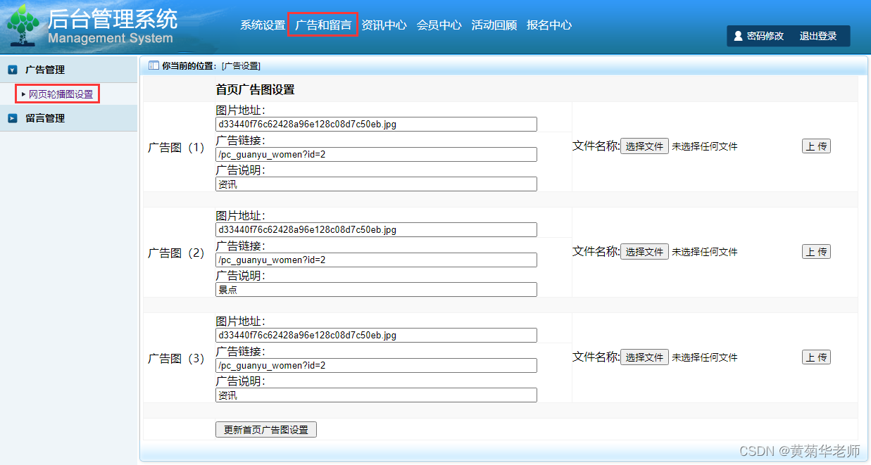Click 选择文件 button for 广告图（2）

(x=644, y=252)
